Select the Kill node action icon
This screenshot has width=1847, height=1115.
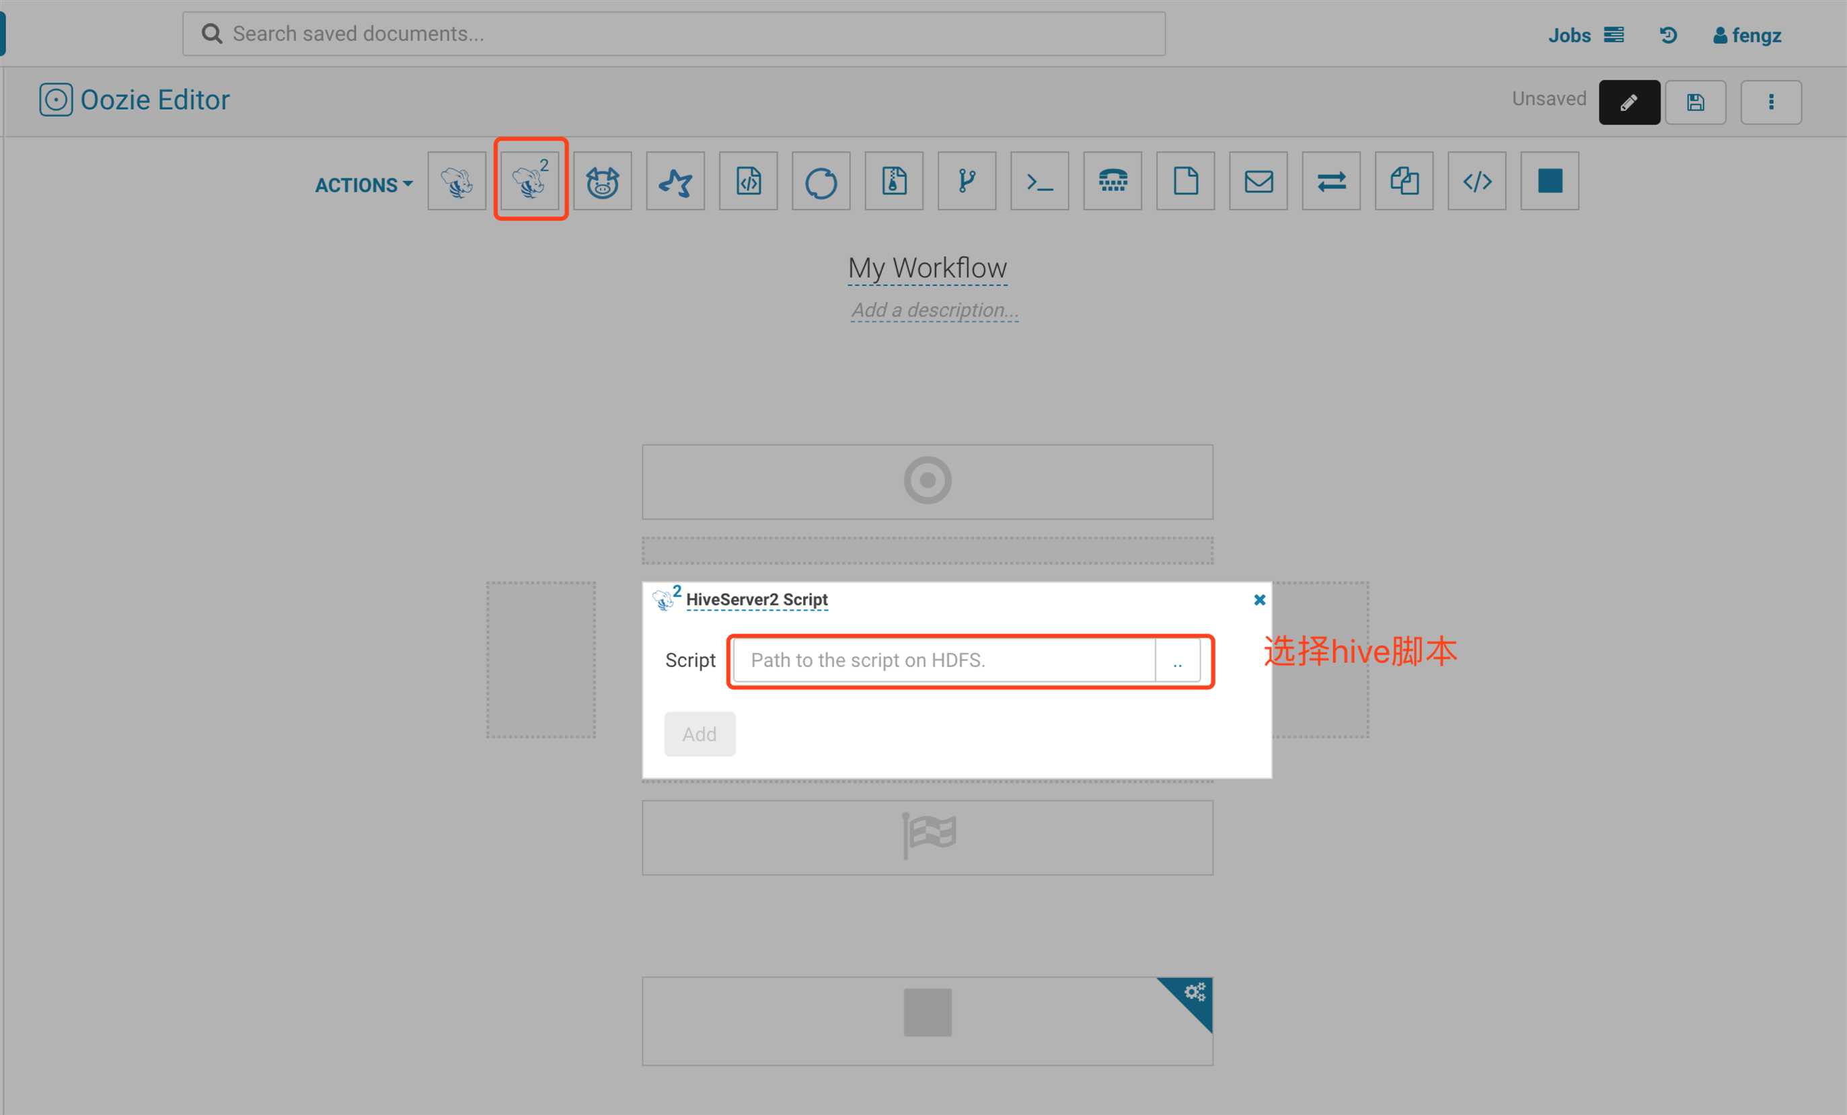(x=1550, y=181)
